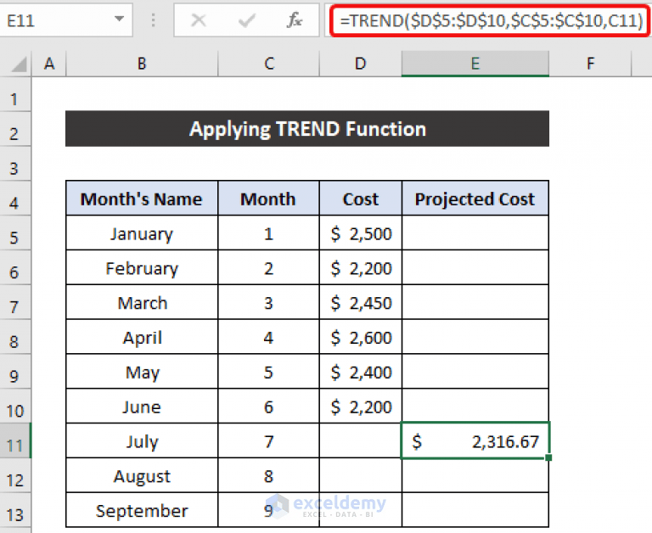Select row 8 header
Screen dimensions: 652x533
(x=15, y=337)
